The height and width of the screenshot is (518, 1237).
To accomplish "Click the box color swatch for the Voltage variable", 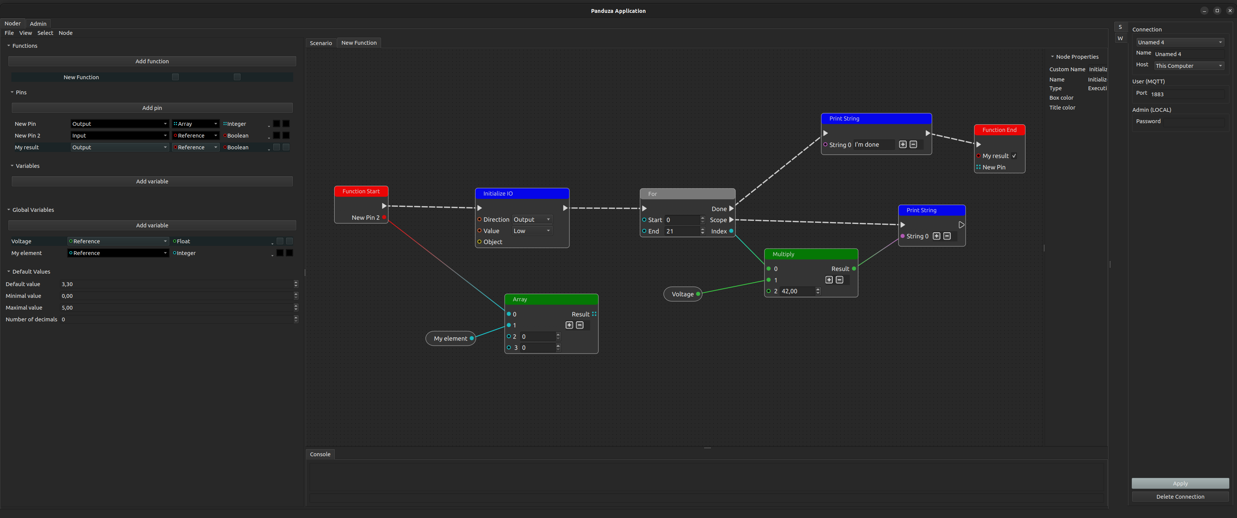I will pos(280,241).
